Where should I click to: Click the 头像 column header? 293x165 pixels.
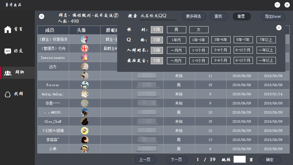[x=85, y=30]
